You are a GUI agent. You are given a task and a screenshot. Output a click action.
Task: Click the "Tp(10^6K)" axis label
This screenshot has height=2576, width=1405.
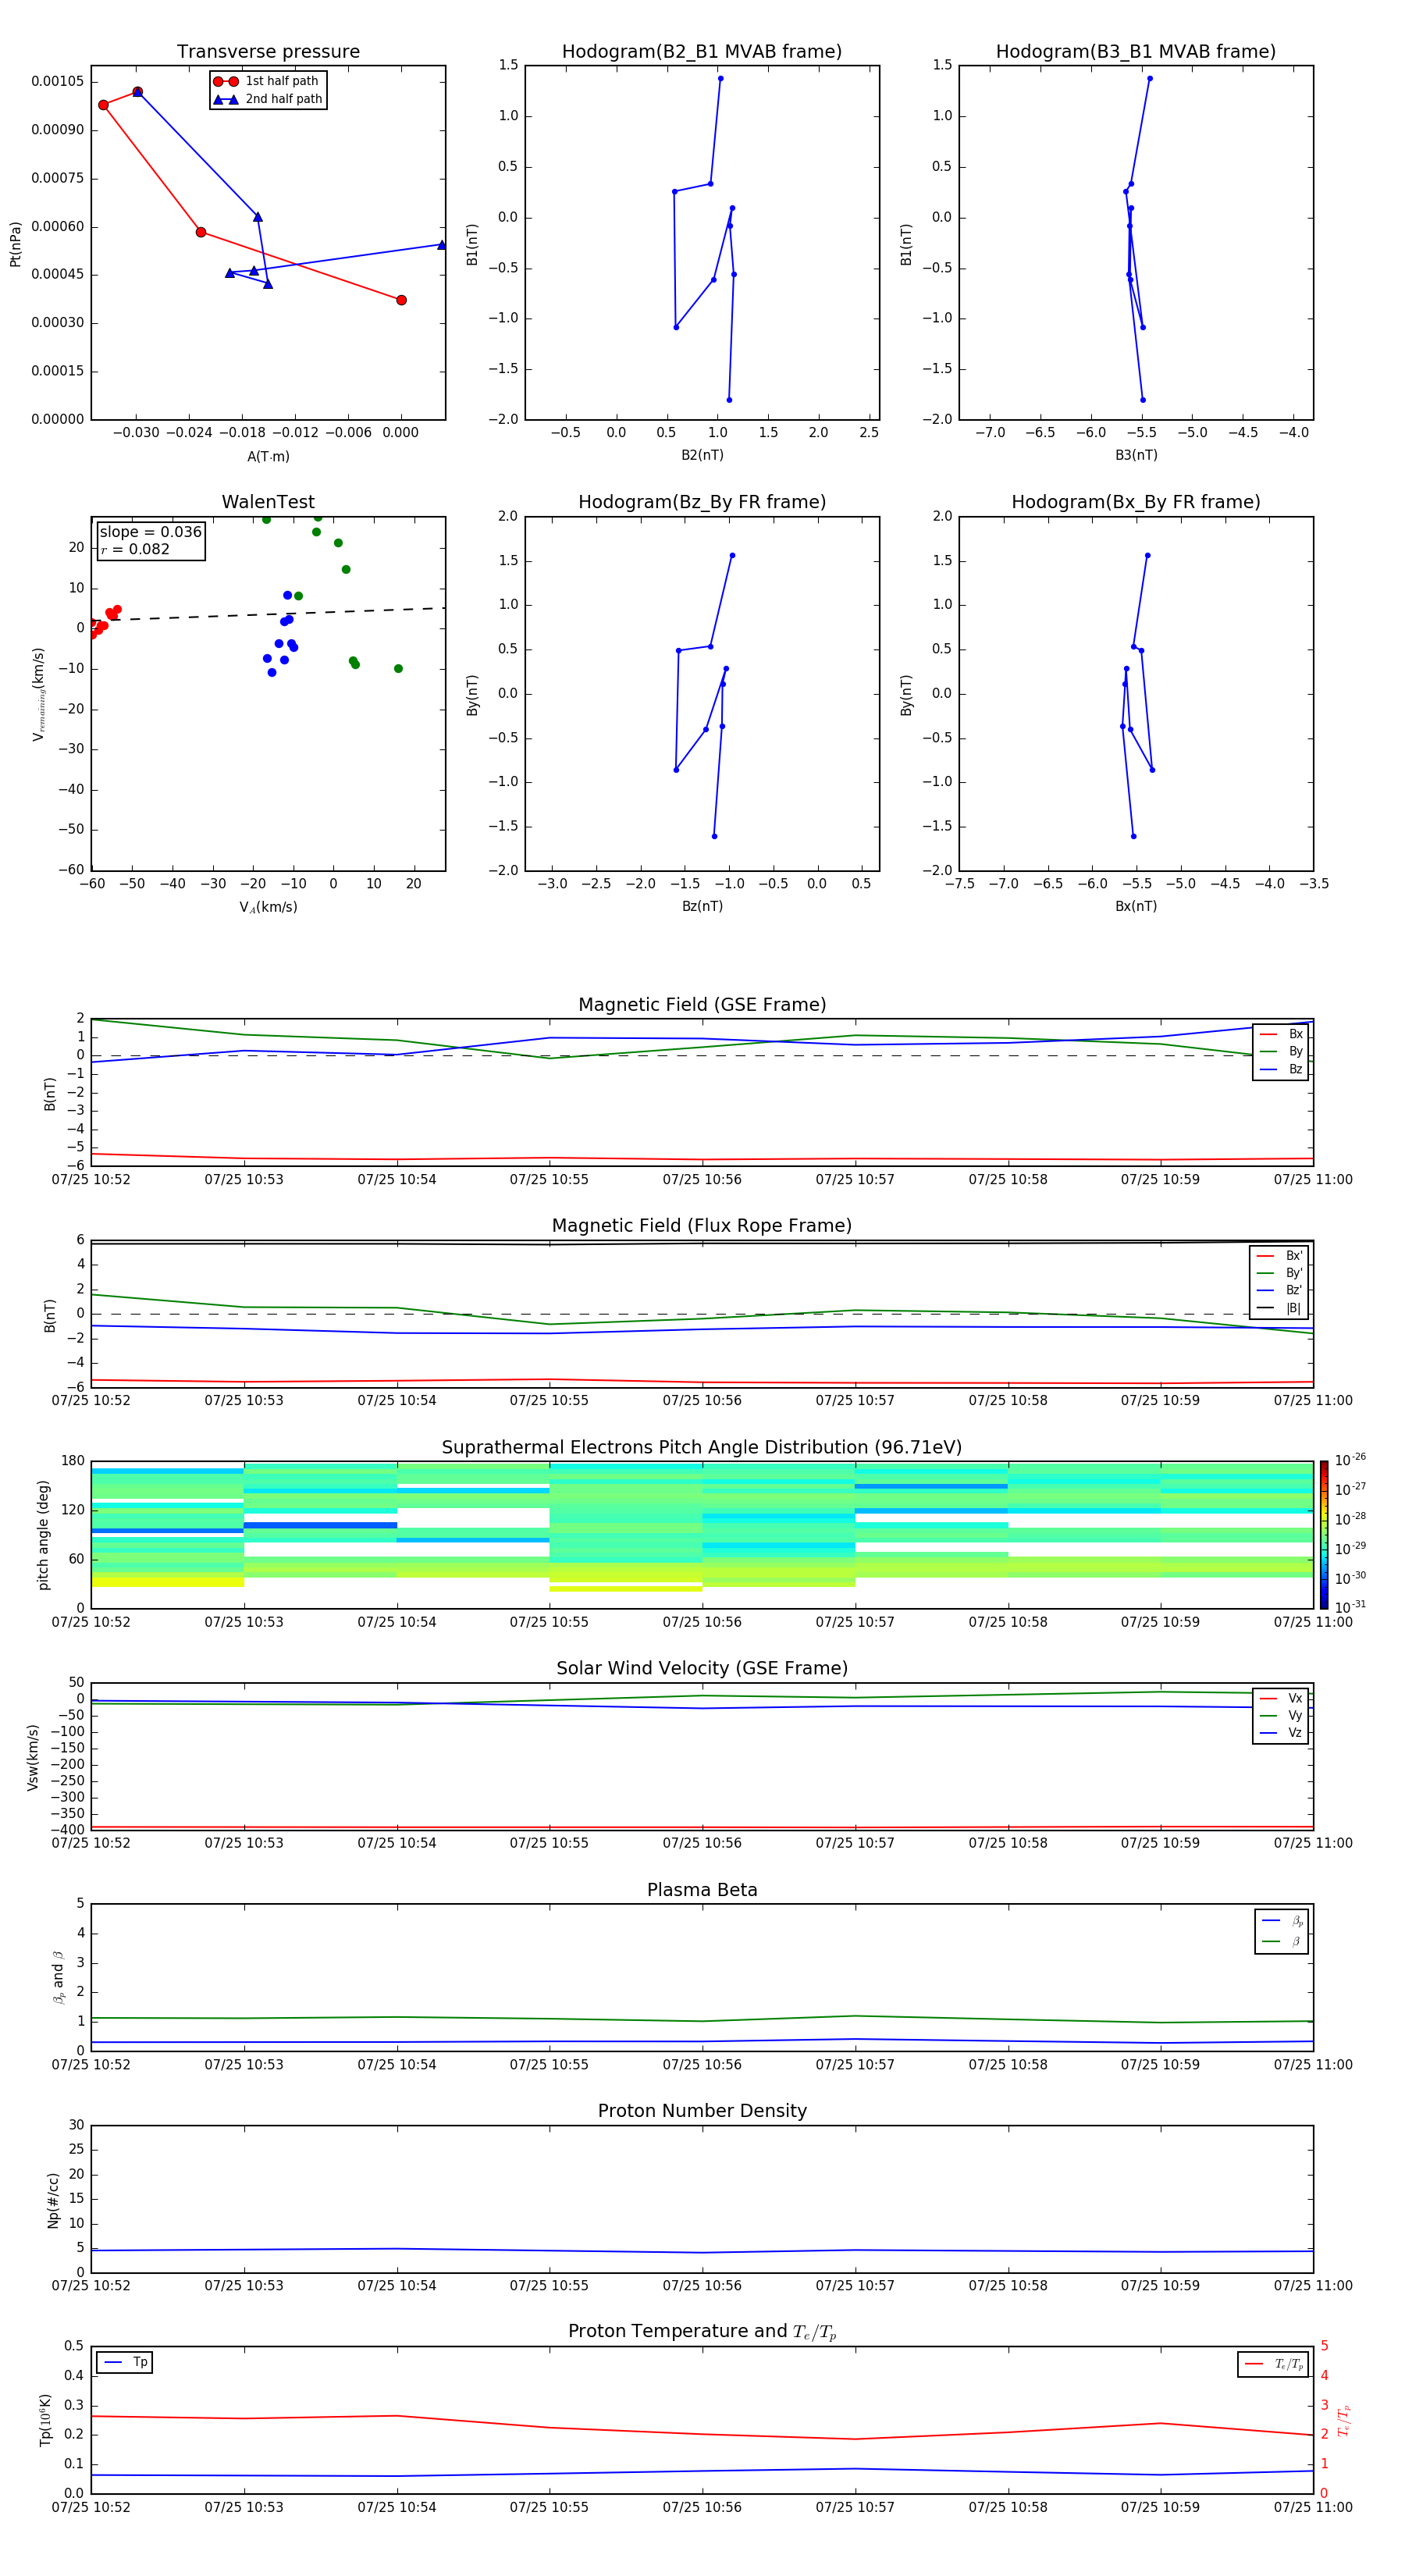point(45,2420)
